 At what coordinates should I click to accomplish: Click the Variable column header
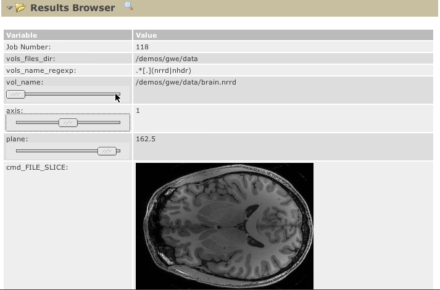[x=22, y=35]
